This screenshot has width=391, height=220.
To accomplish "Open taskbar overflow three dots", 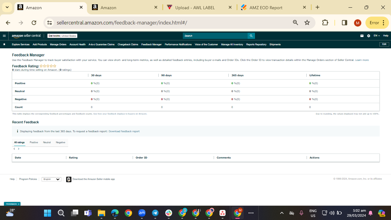I will coord(251,213).
